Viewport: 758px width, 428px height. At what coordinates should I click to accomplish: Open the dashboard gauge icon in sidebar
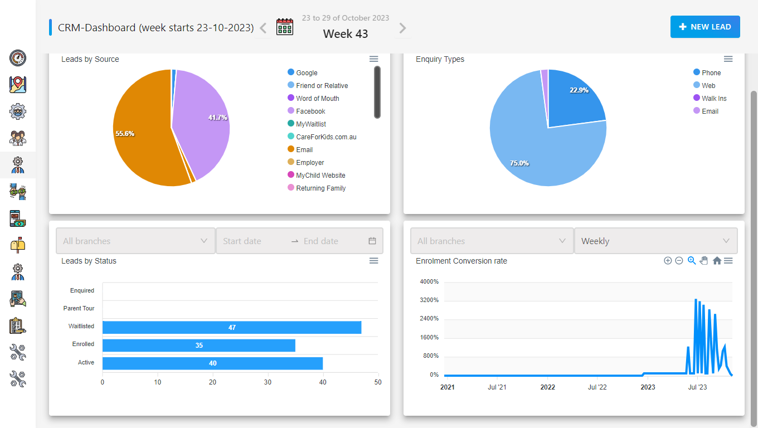[18, 57]
